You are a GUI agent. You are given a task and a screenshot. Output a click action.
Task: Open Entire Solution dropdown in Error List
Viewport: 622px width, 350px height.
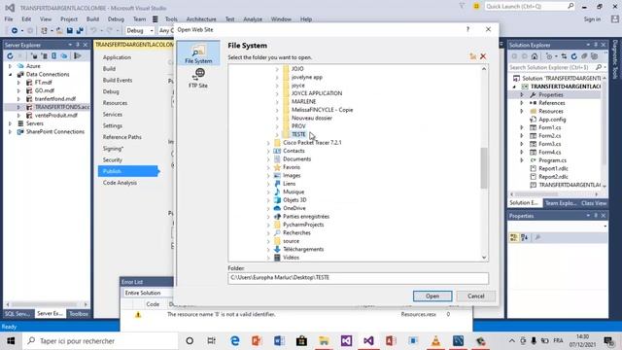click(x=148, y=293)
